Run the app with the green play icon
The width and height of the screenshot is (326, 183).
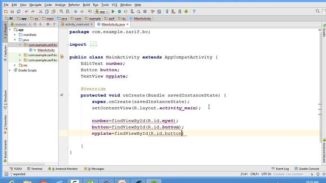113,12
